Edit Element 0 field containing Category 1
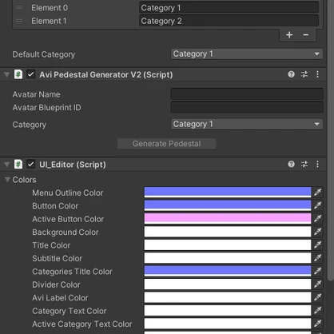334x334 pixels. tap(229, 7)
